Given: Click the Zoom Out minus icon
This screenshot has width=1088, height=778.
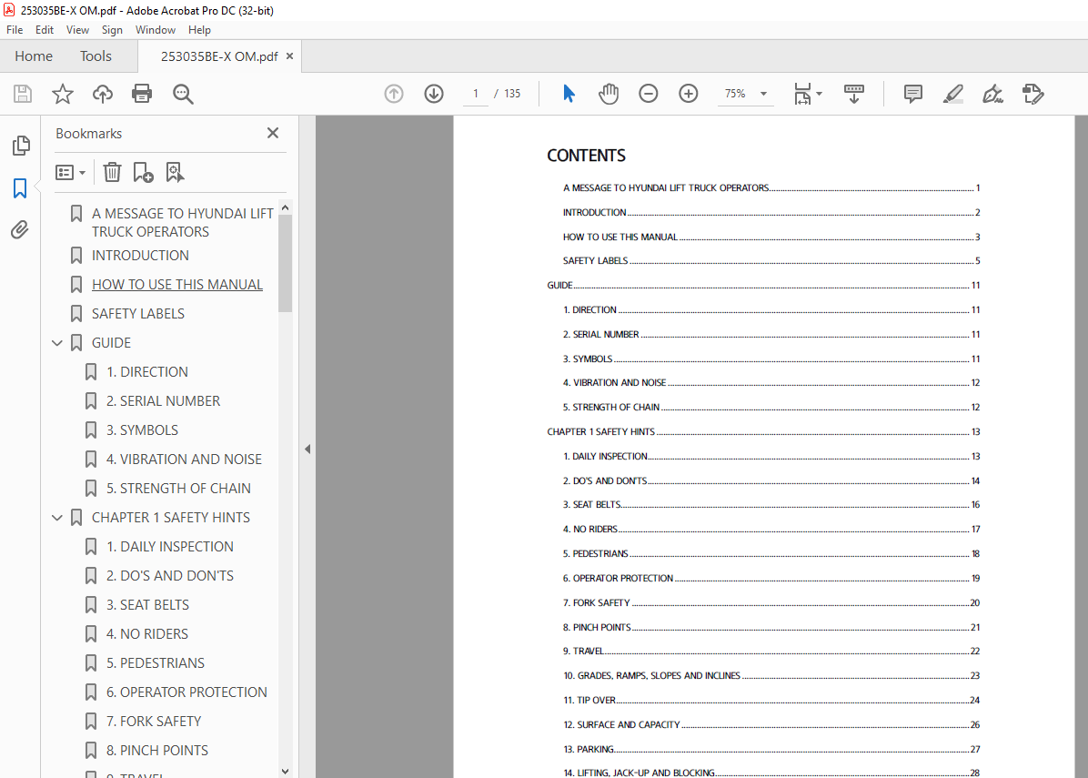Looking at the screenshot, I should click(x=648, y=94).
